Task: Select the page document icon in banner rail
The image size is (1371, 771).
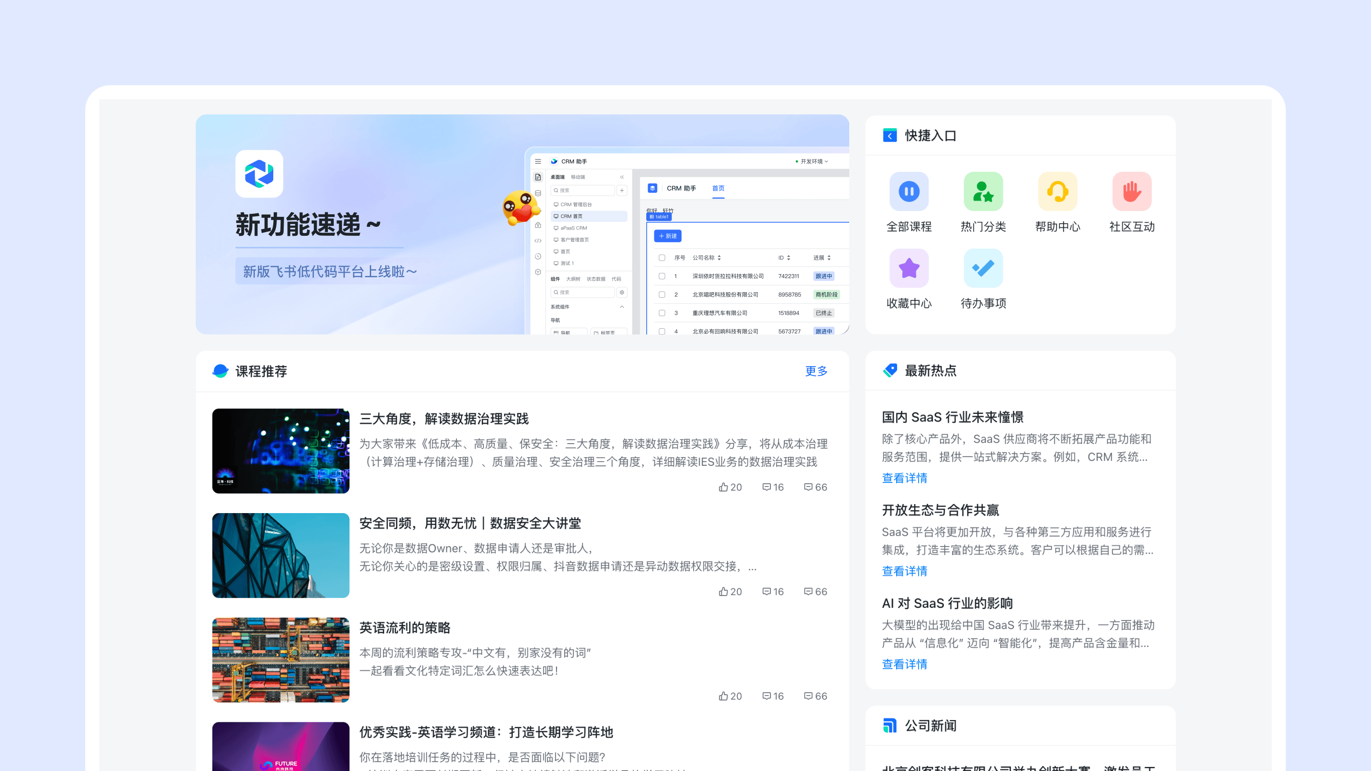Action: (538, 177)
